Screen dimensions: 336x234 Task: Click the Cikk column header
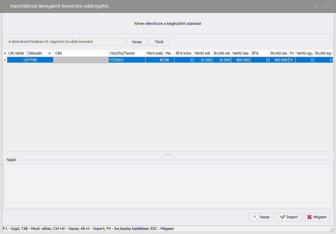click(x=81, y=53)
